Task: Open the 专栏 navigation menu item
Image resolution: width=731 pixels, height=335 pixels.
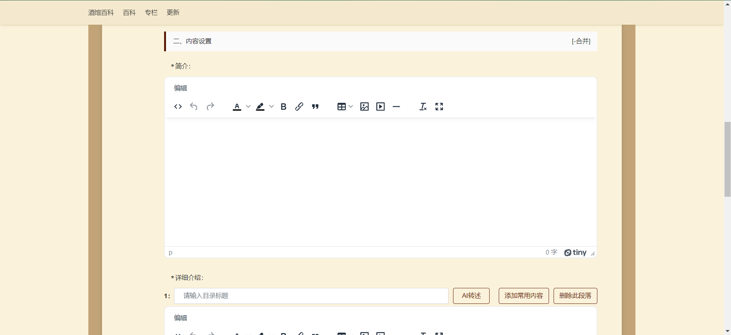Action: tap(151, 13)
